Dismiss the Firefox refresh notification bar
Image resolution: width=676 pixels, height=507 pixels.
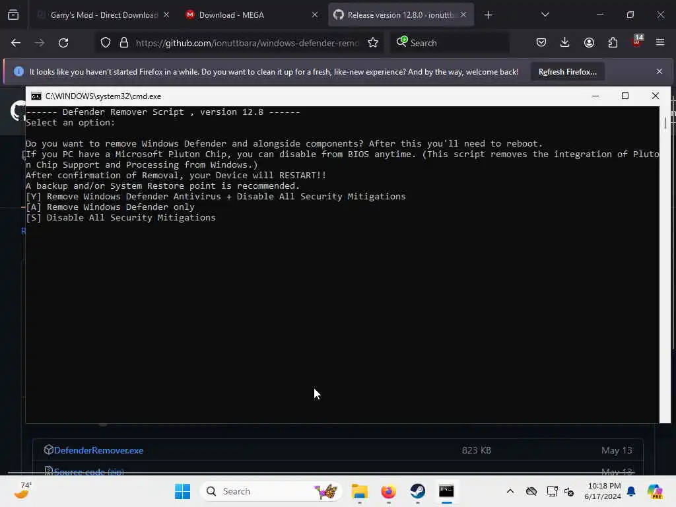[x=659, y=71]
